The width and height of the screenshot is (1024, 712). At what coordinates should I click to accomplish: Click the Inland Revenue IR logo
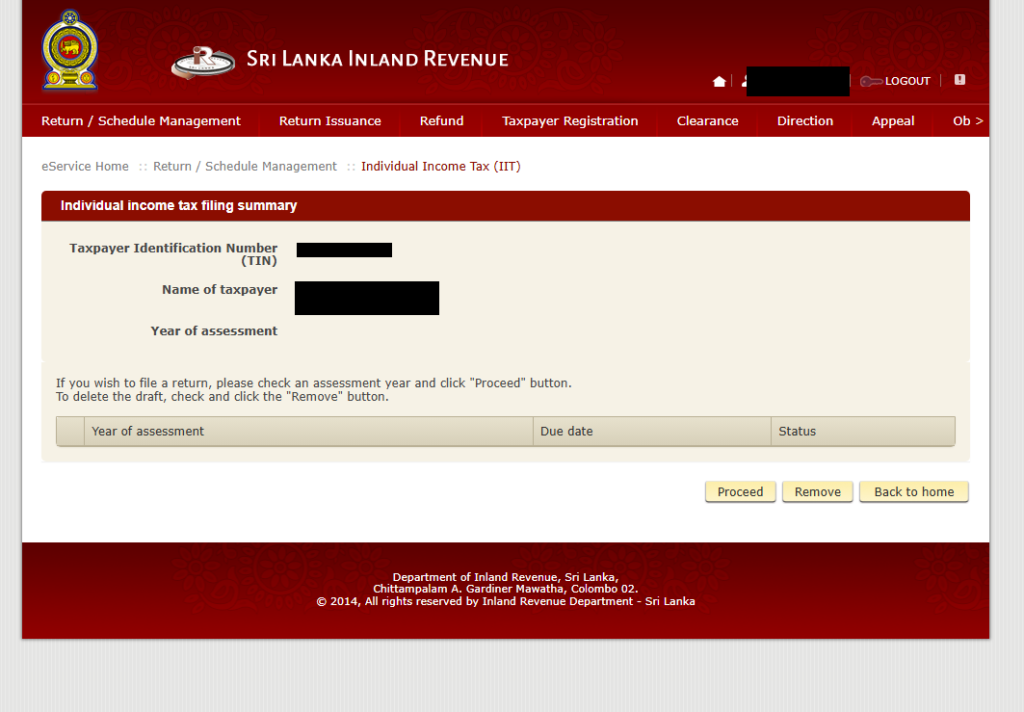pos(203,62)
